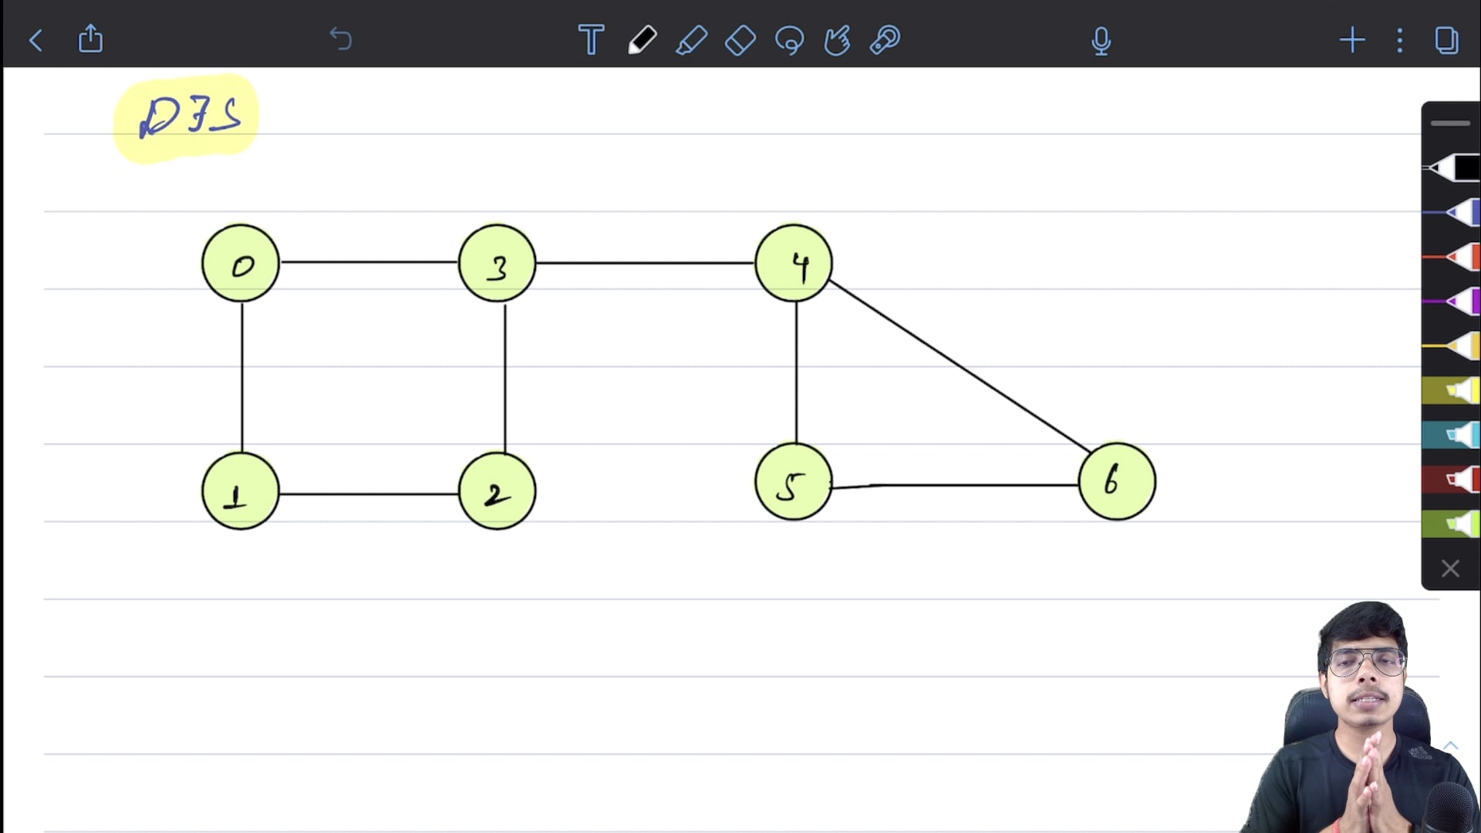Select the Highlighter tool
The height and width of the screenshot is (833, 1481).
click(x=691, y=40)
